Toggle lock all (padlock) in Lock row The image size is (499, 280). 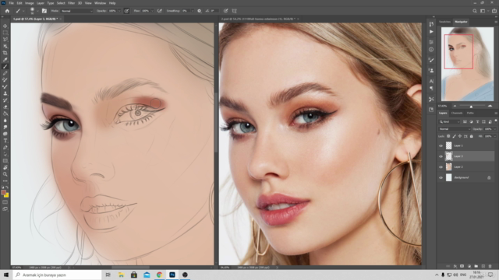coord(472,136)
